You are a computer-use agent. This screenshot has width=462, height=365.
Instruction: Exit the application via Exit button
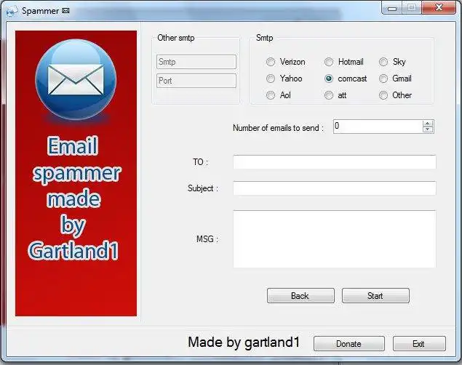[419, 343]
